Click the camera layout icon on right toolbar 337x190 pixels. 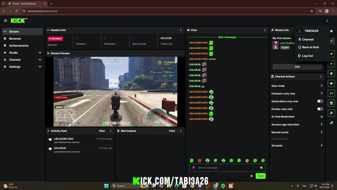click(x=331, y=103)
